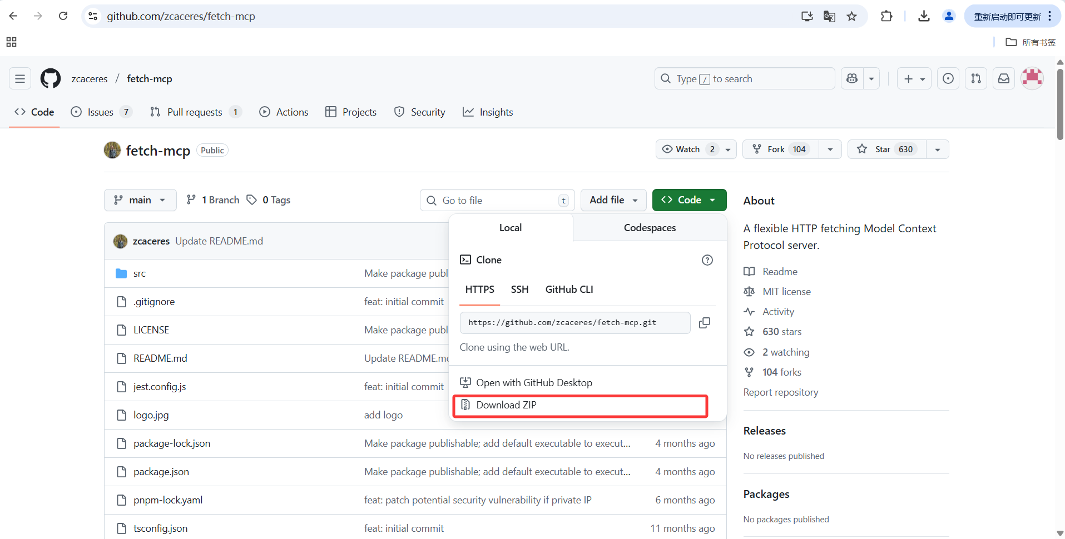The width and height of the screenshot is (1065, 539).
Task: View site information icon in address bar
Action: [93, 16]
